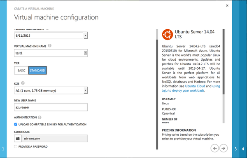Select the Basic tier
247x158 pixels.
21,71
